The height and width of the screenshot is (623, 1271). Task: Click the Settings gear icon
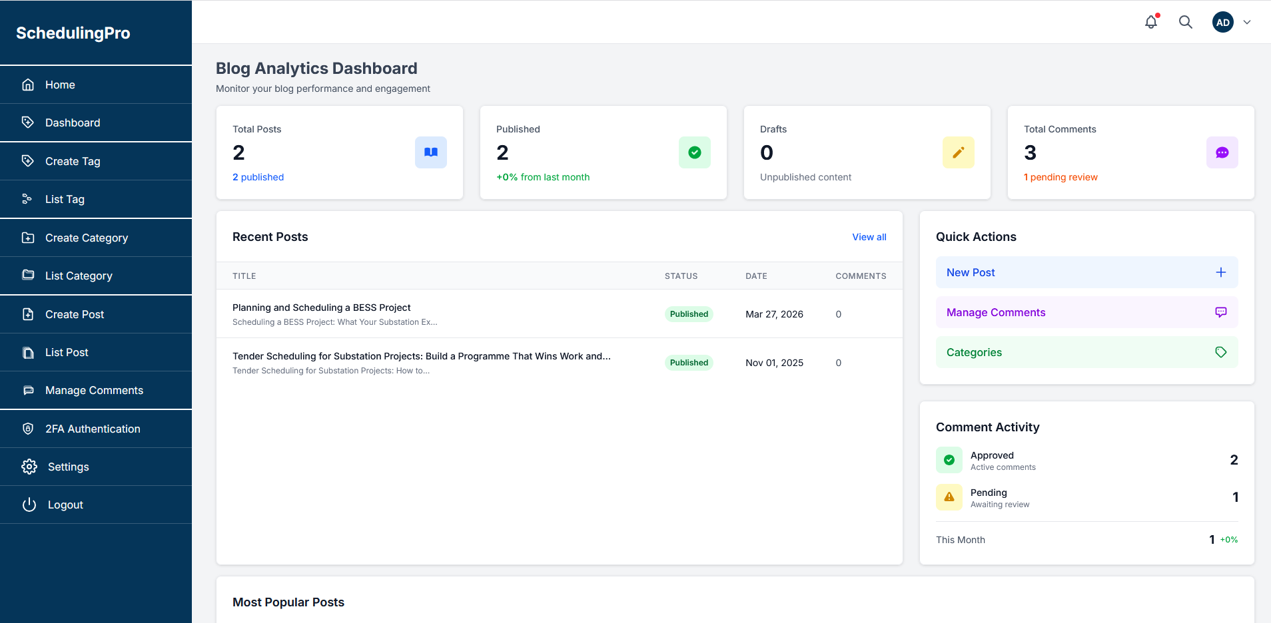tap(29, 467)
